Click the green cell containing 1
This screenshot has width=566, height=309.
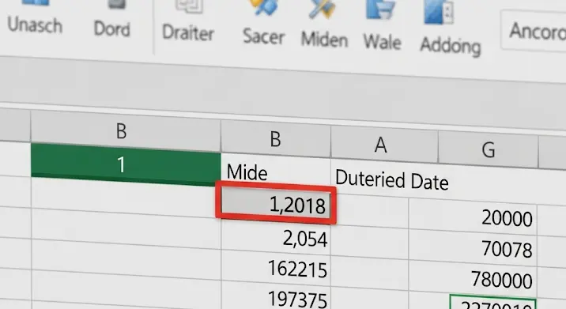(x=126, y=164)
